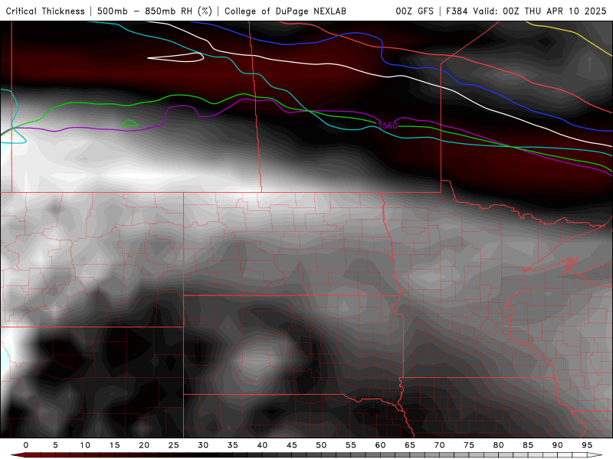Click the '40' tick on the color scale

[262, 445]
